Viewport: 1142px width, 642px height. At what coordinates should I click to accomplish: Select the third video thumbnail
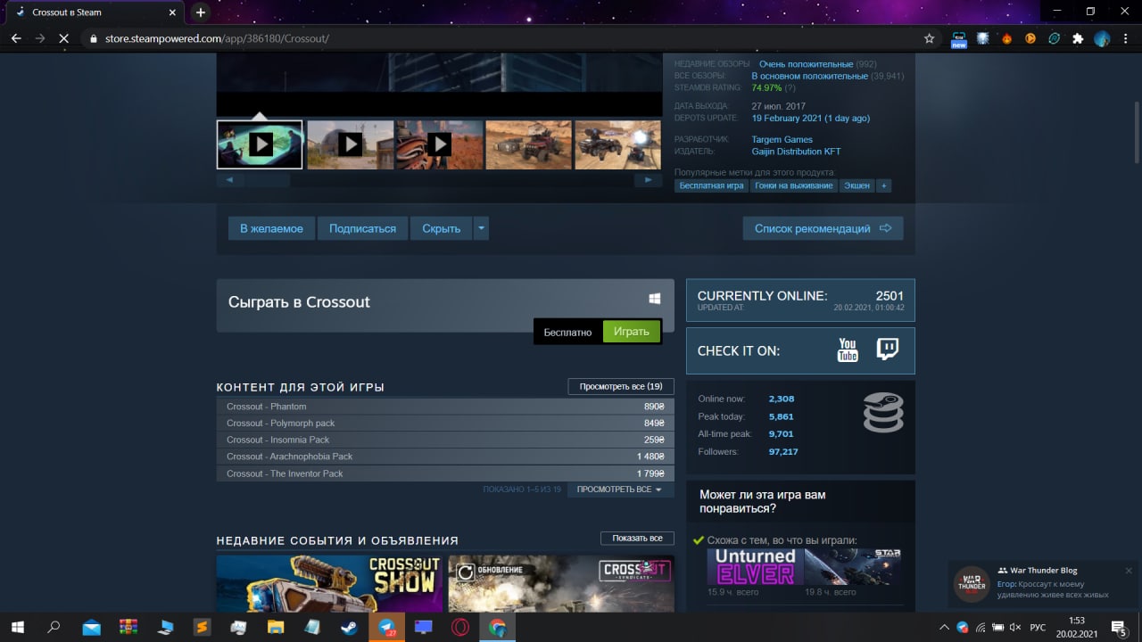tap(439, 144)
